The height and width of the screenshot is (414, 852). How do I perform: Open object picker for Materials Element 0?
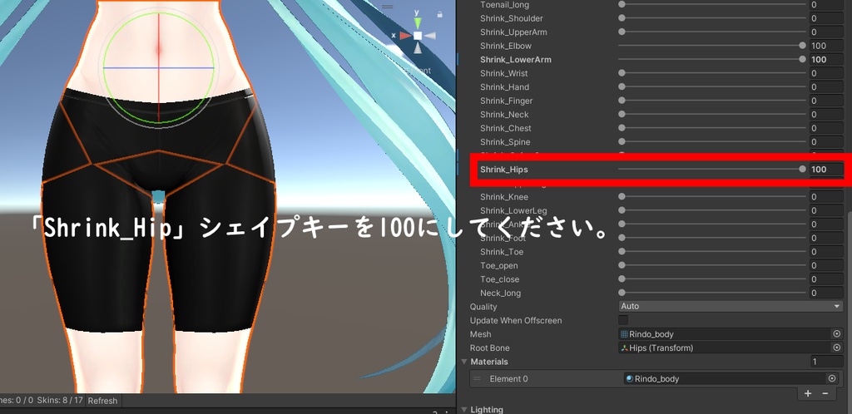[831, 379]
